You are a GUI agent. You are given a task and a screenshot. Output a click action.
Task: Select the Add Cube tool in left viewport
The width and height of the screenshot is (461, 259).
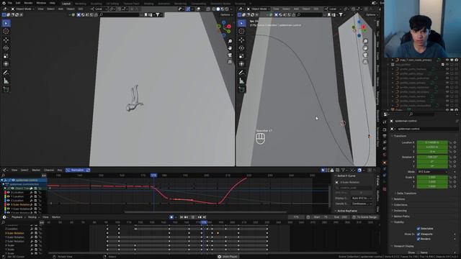6,89
